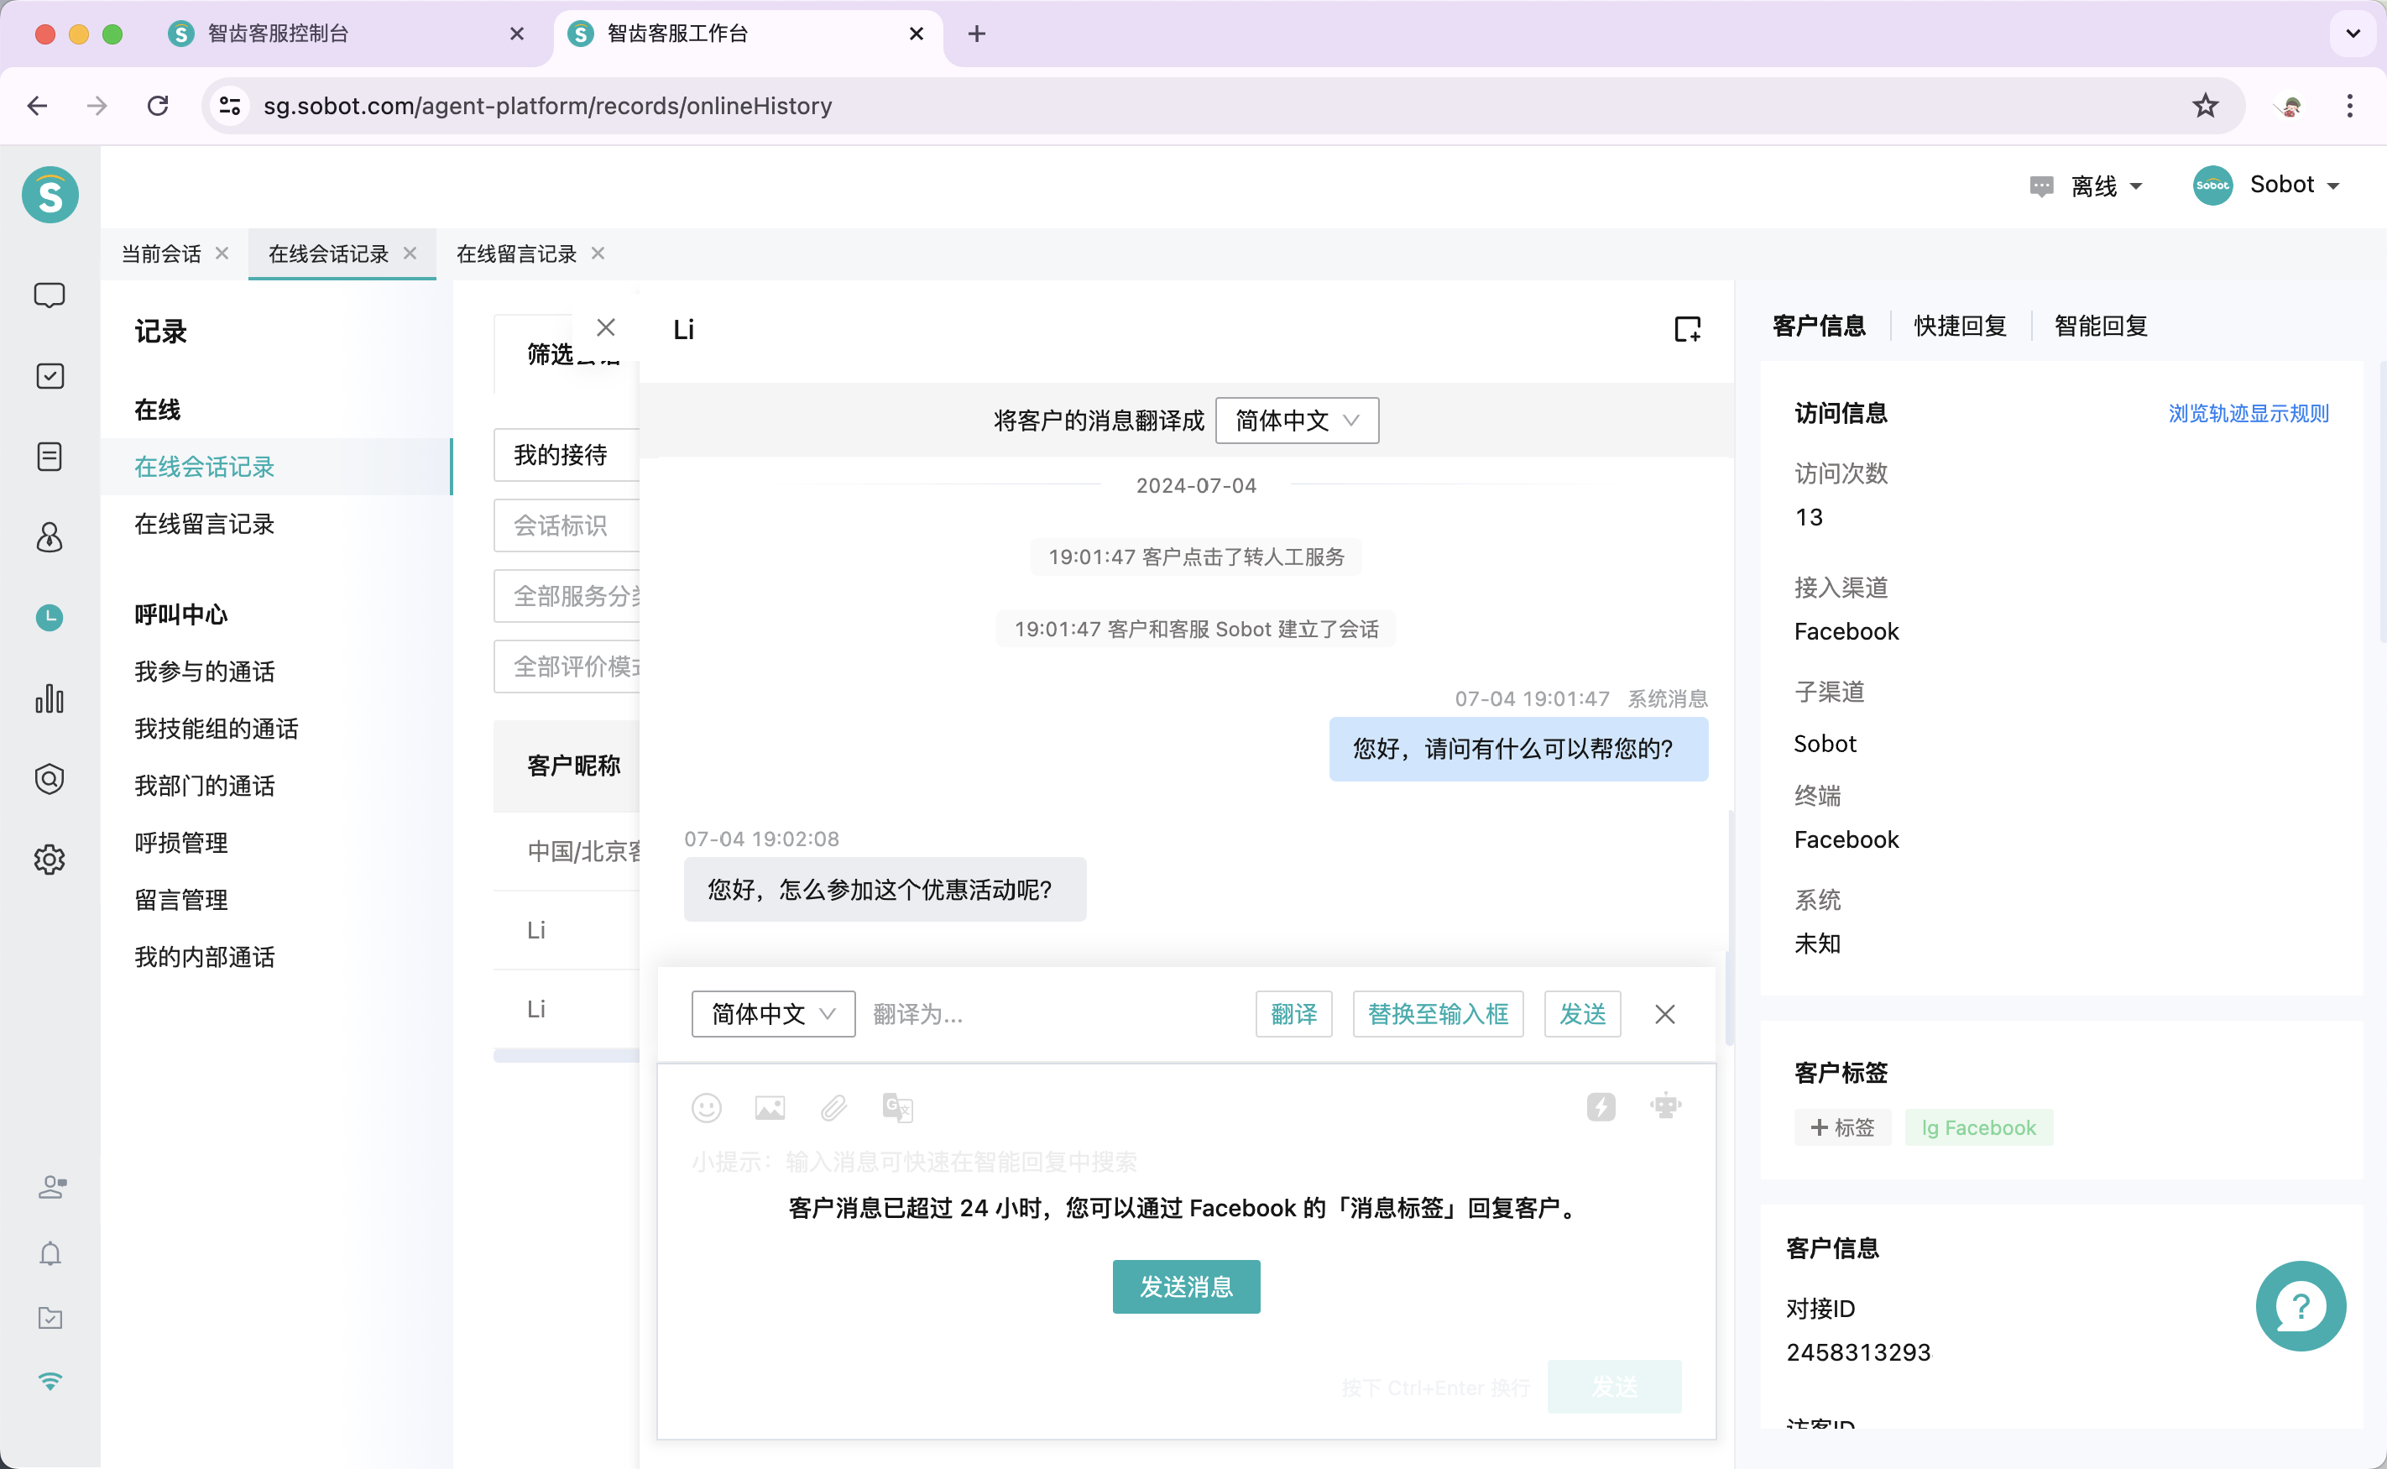Click the horizontal scrollbar under customer list
Viewport: 2387px width, 1469px height.
(567, 1055)
